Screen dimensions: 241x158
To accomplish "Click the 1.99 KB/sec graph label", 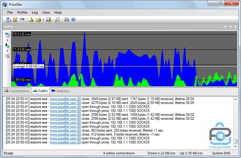I will (22, 80).
